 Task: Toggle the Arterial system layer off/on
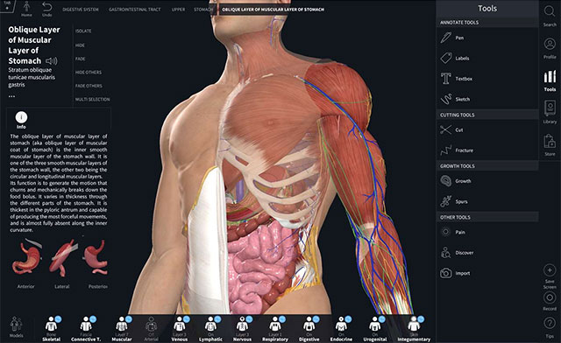coord(151,329)
